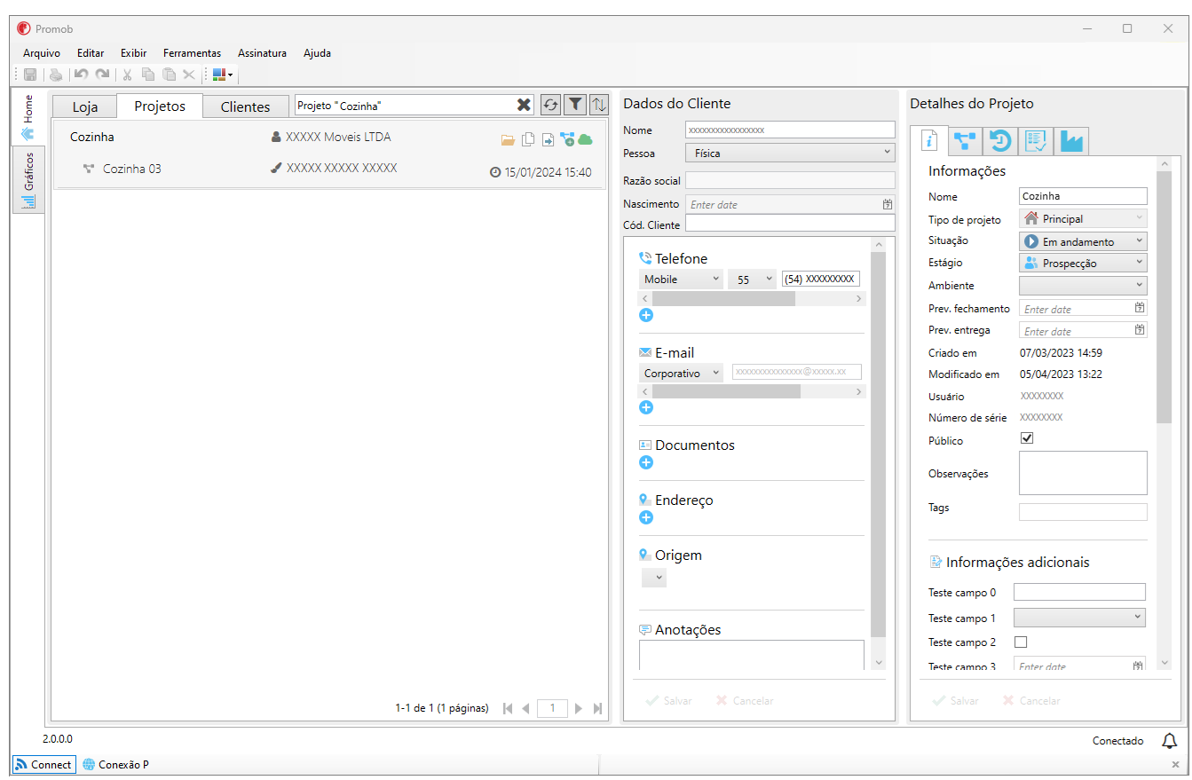This screenshot has height=780, width=1192.
Task: Refresh the project list
Action: click(551, 105)
